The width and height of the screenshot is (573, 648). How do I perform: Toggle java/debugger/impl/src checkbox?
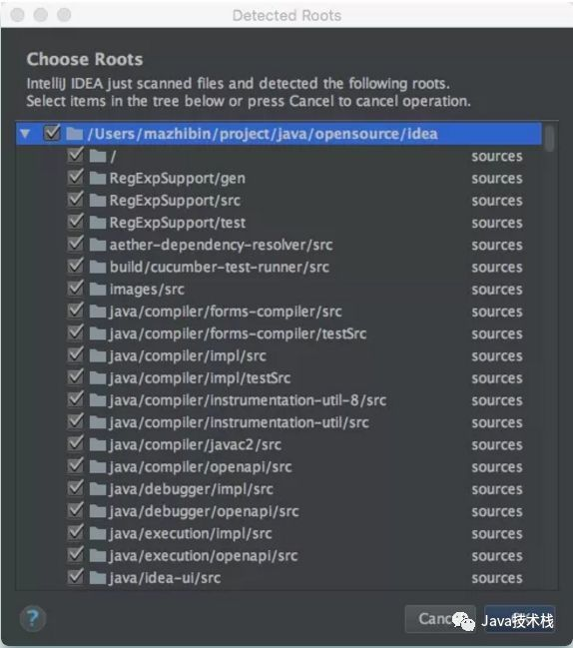point(76,488)
